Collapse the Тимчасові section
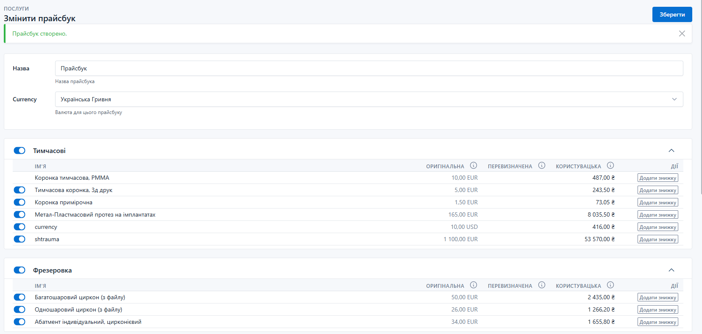 [671, 151]
